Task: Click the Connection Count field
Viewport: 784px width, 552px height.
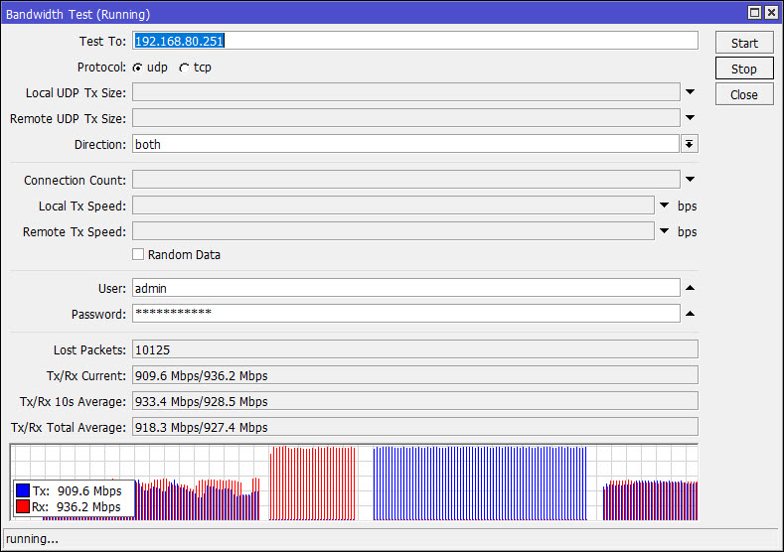Action: [406, 180]
